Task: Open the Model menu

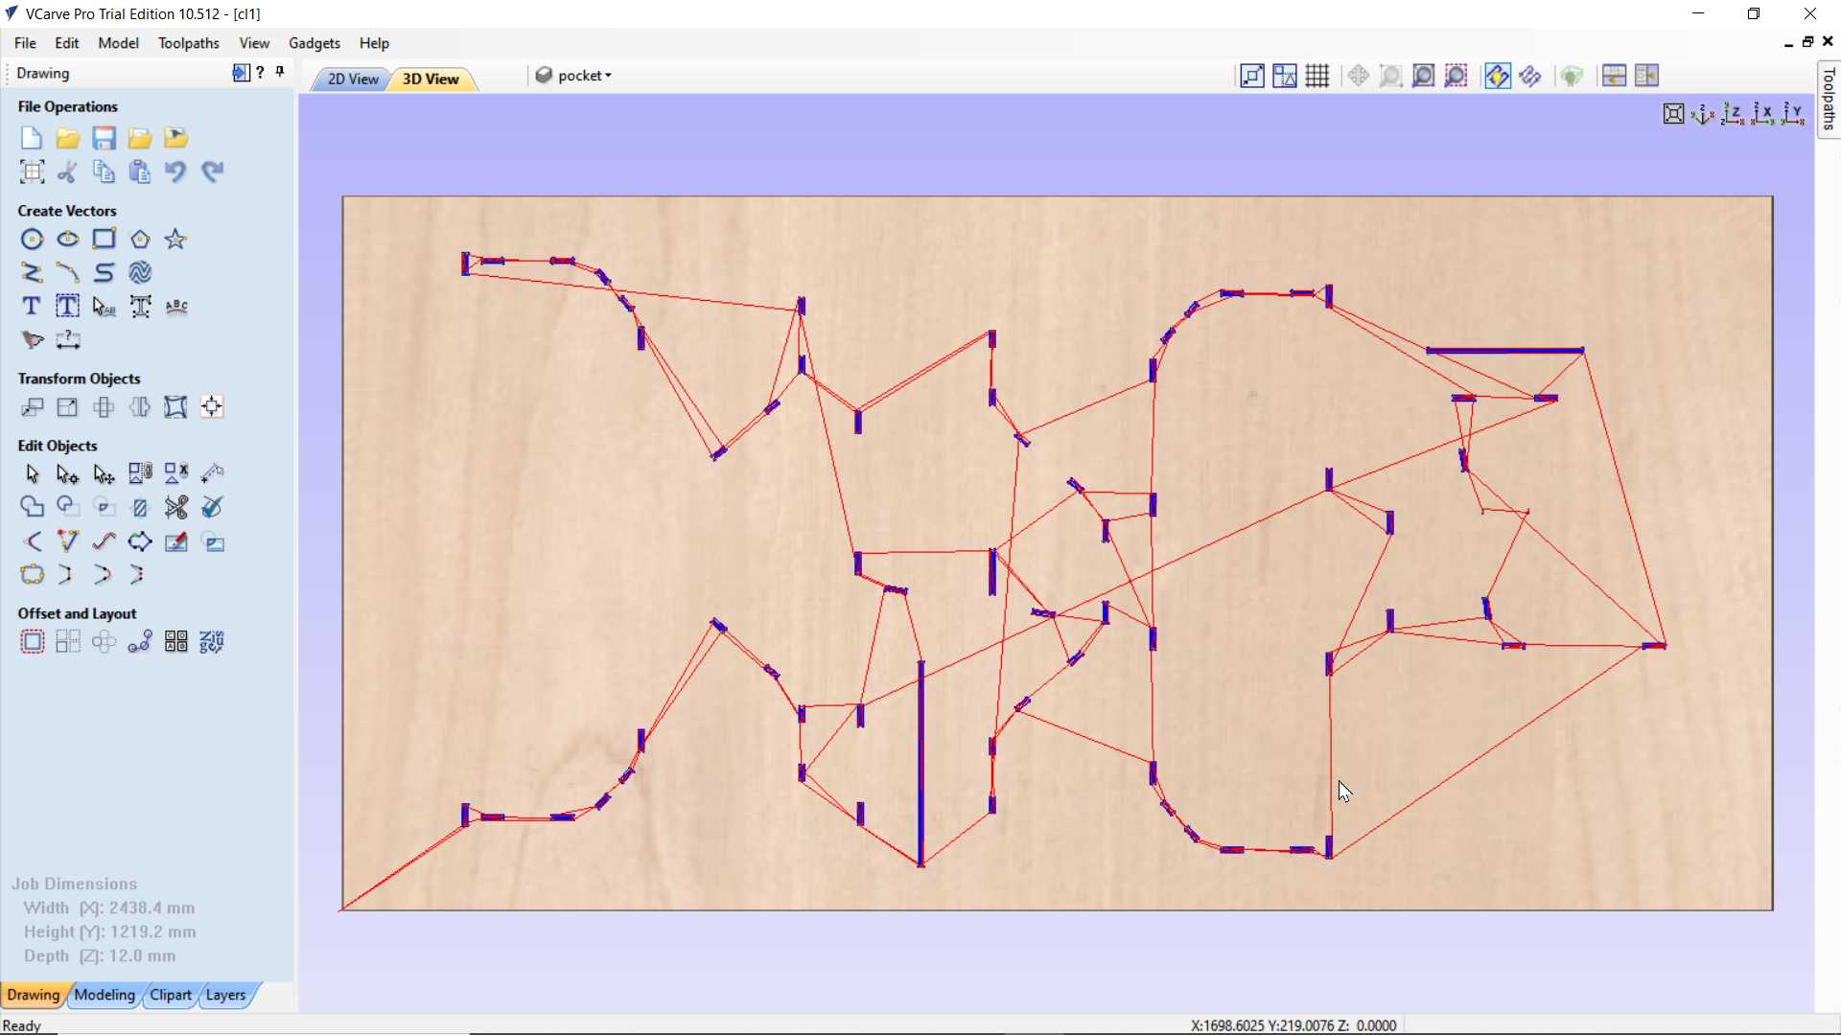Action: 118,43
